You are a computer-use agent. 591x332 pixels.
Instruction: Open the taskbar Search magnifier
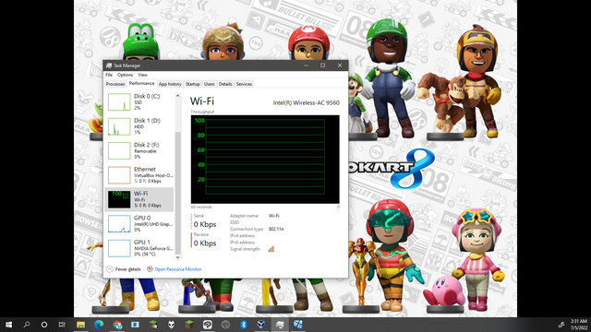click(x=27, y=325)
